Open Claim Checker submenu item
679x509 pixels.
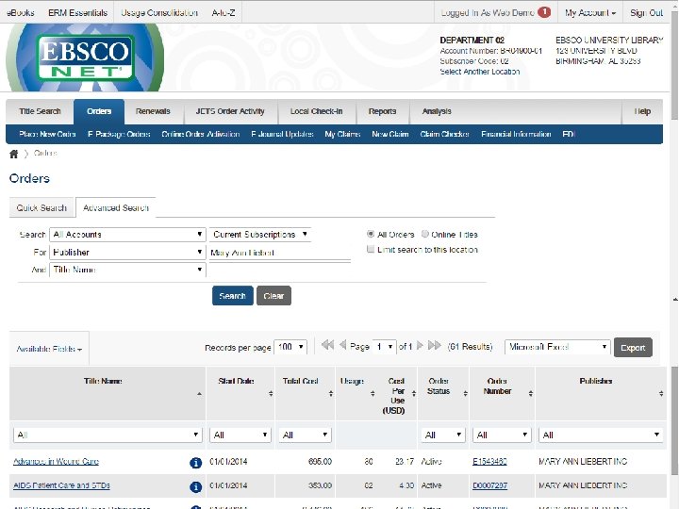[445, 134]
